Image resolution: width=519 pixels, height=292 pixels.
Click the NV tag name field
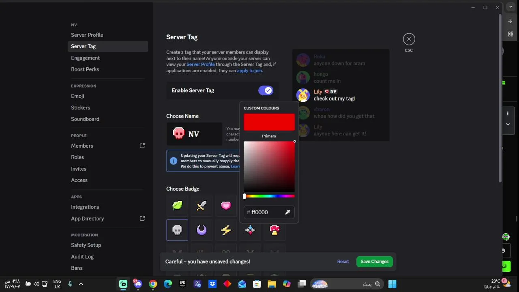pos(194,134)
